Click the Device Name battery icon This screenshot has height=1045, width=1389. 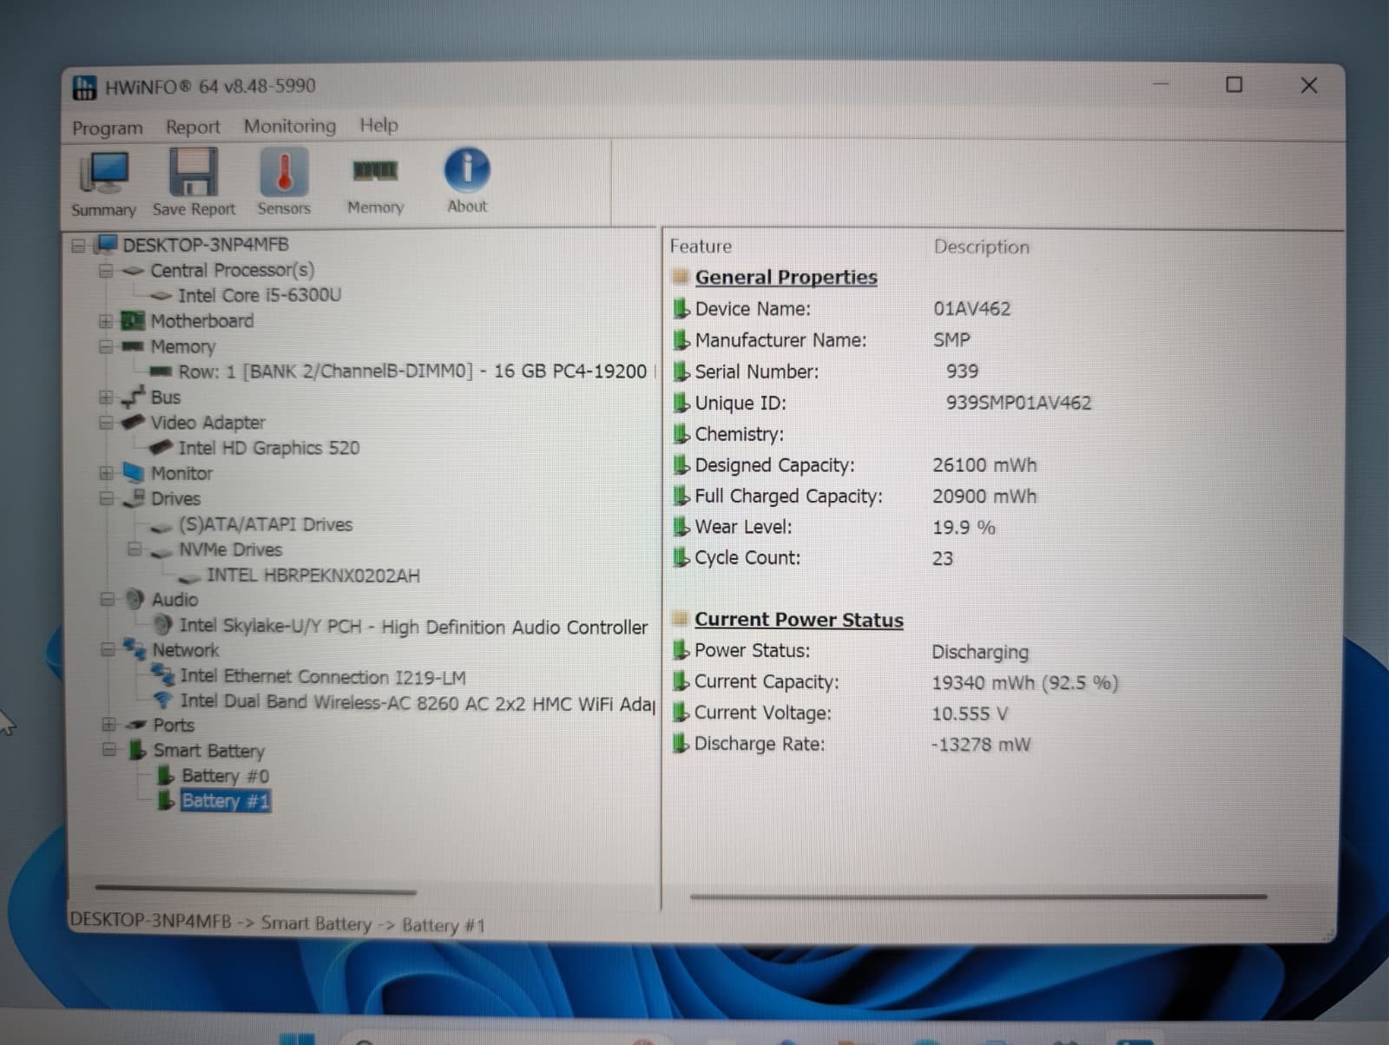(681, 309)
